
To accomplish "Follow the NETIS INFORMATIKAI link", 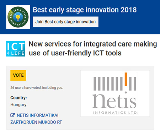I will pyautogui.click(x=37, y=115).
